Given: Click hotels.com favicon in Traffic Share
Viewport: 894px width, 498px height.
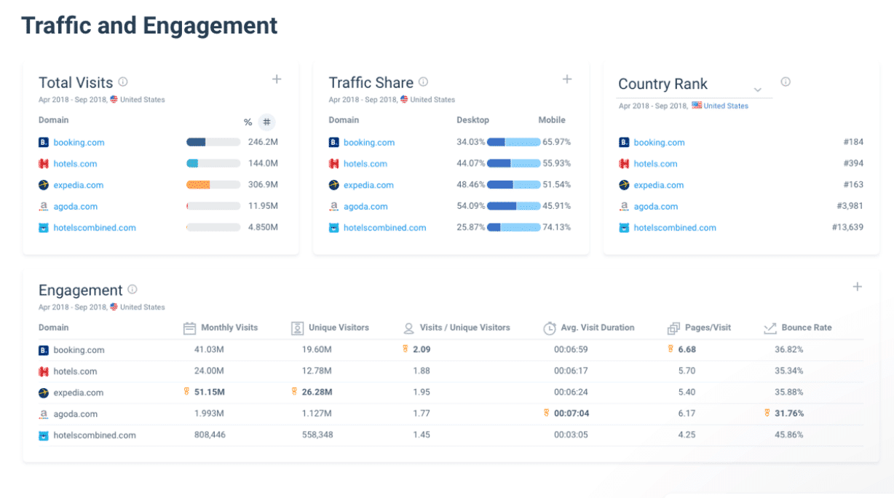Looking at the screenshot, I should [334, 164].
